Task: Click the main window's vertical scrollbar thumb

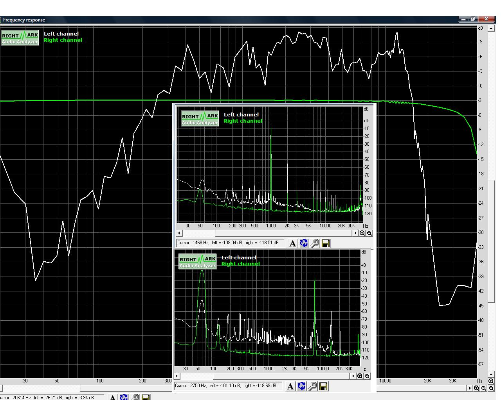Action: coord(491,241)
